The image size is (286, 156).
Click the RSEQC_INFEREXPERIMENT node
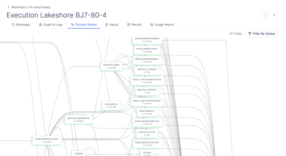click(147, 60)
